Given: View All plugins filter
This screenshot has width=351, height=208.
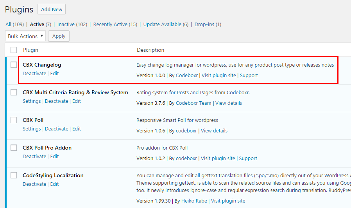Looking at the screenshot, I should tap(8, 24).
